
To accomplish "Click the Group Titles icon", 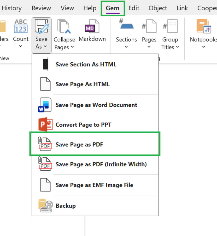I will click(170, 26).
